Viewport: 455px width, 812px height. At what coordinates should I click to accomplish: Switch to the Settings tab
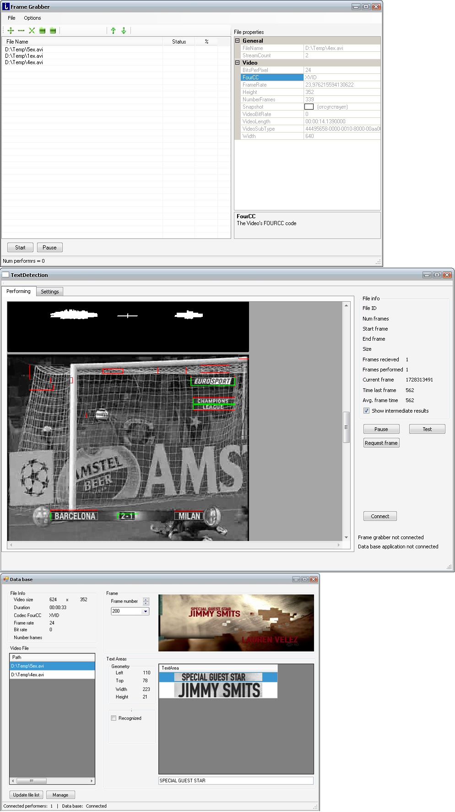49,292
